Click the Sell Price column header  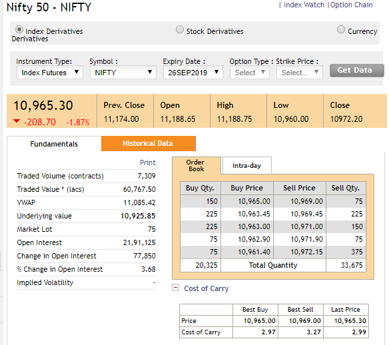pos(300,188)
